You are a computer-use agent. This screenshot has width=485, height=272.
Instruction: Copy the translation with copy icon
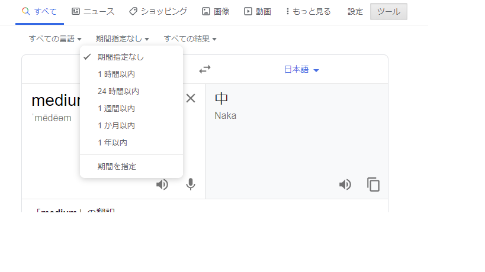[373, 184]
